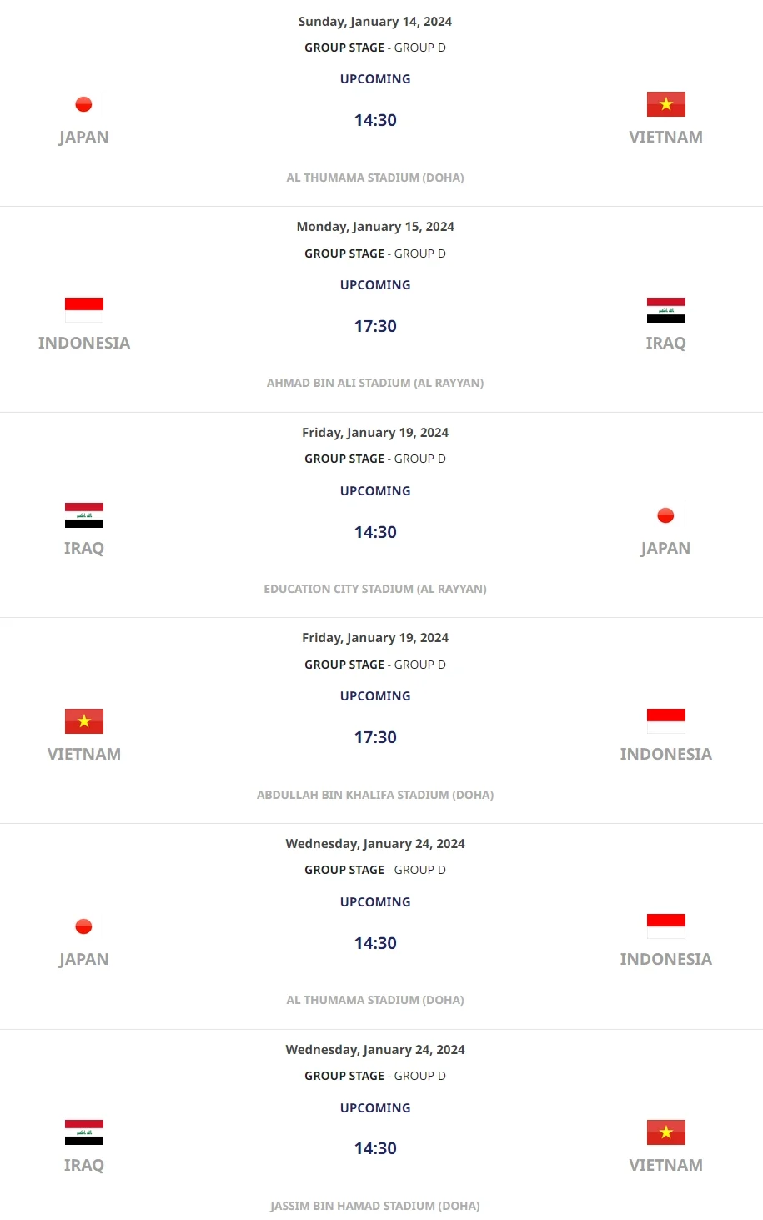The image size is (763, 1220).
Task: Click the Monday, January 15, 2024 date heading
Action: click(375, 227)
